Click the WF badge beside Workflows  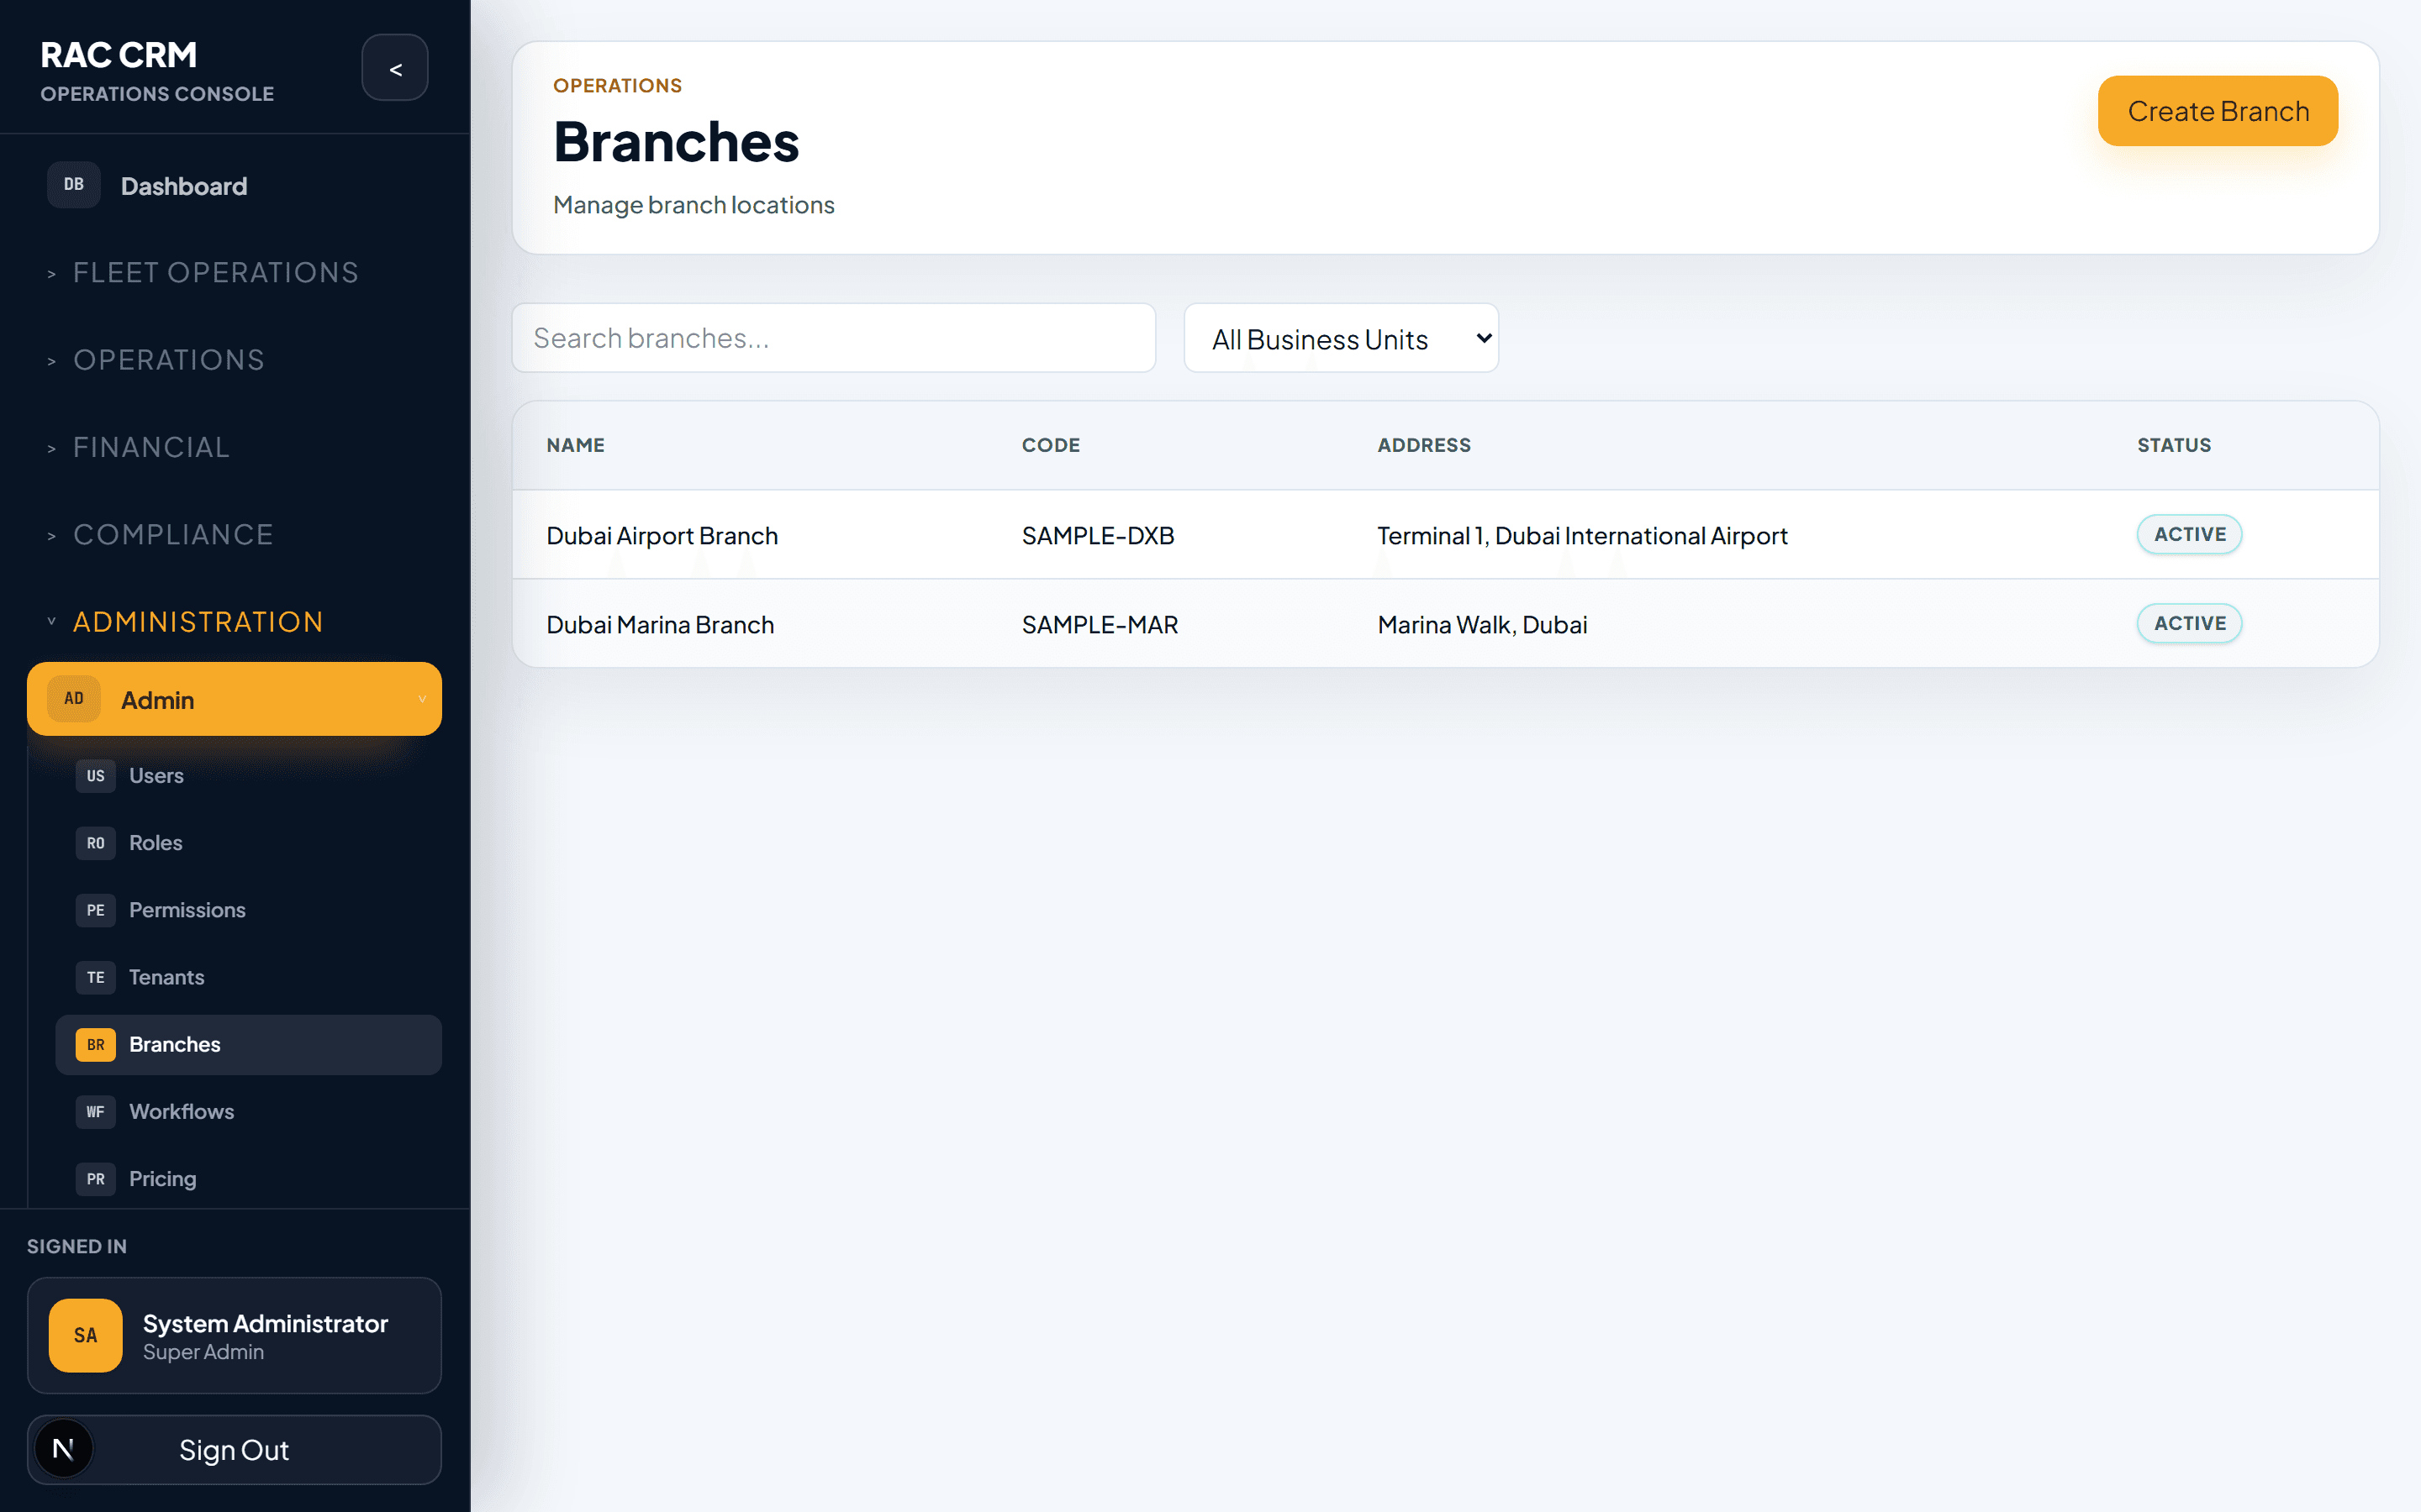[95, 1112]
